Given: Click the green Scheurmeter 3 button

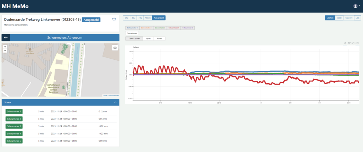Looking at the screenshot, I should click(14, 126).
